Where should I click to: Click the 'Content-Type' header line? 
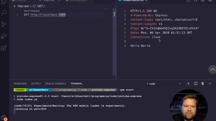[164, 20]
